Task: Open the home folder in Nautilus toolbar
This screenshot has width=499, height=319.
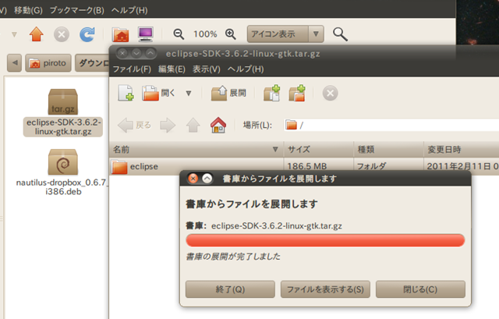Action: [x=121, y=34]
